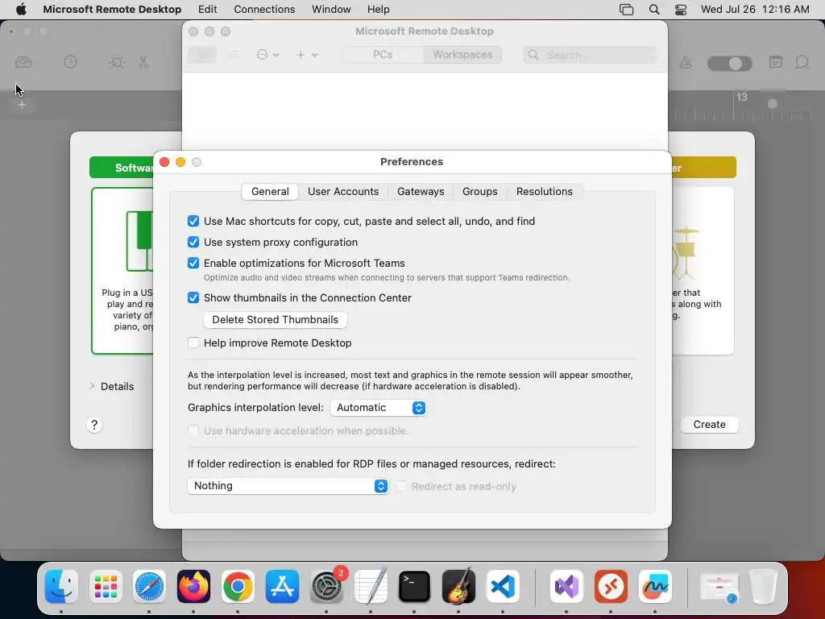Open the recent document stack in the Dock

click(x=719, y=587)
